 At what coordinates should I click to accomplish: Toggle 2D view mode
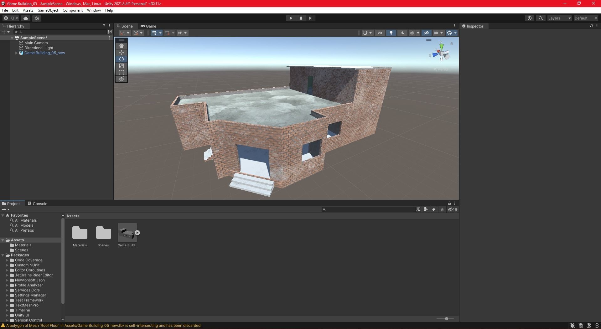(380, 33)
